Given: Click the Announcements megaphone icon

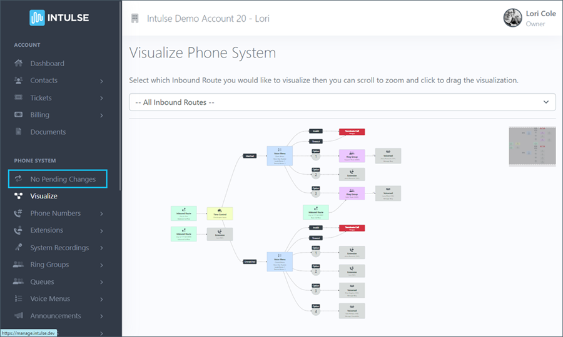Looking at the screenshot, I should click(x=18, y=316).
